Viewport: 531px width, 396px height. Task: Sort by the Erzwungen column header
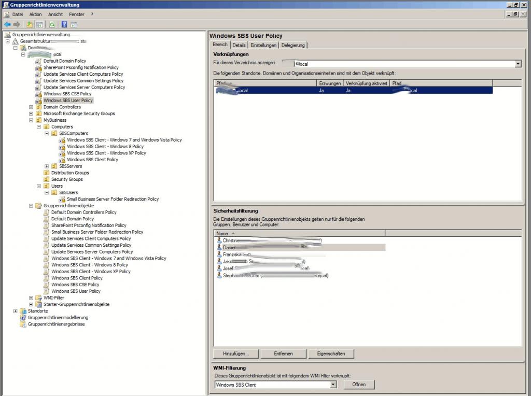click(330, 83)
